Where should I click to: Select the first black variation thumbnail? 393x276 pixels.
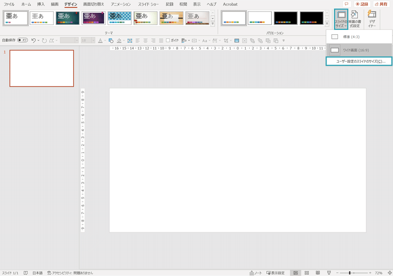[285, 18]
